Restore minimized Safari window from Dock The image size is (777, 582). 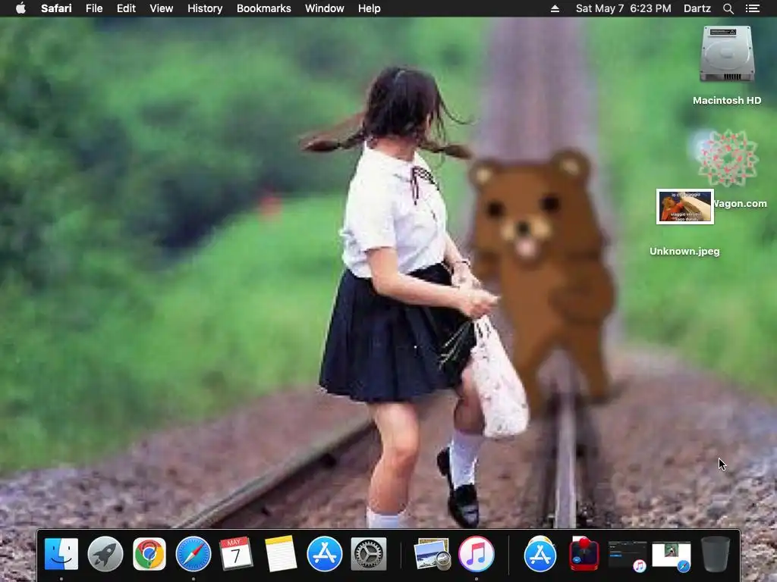tap(672, 555)
